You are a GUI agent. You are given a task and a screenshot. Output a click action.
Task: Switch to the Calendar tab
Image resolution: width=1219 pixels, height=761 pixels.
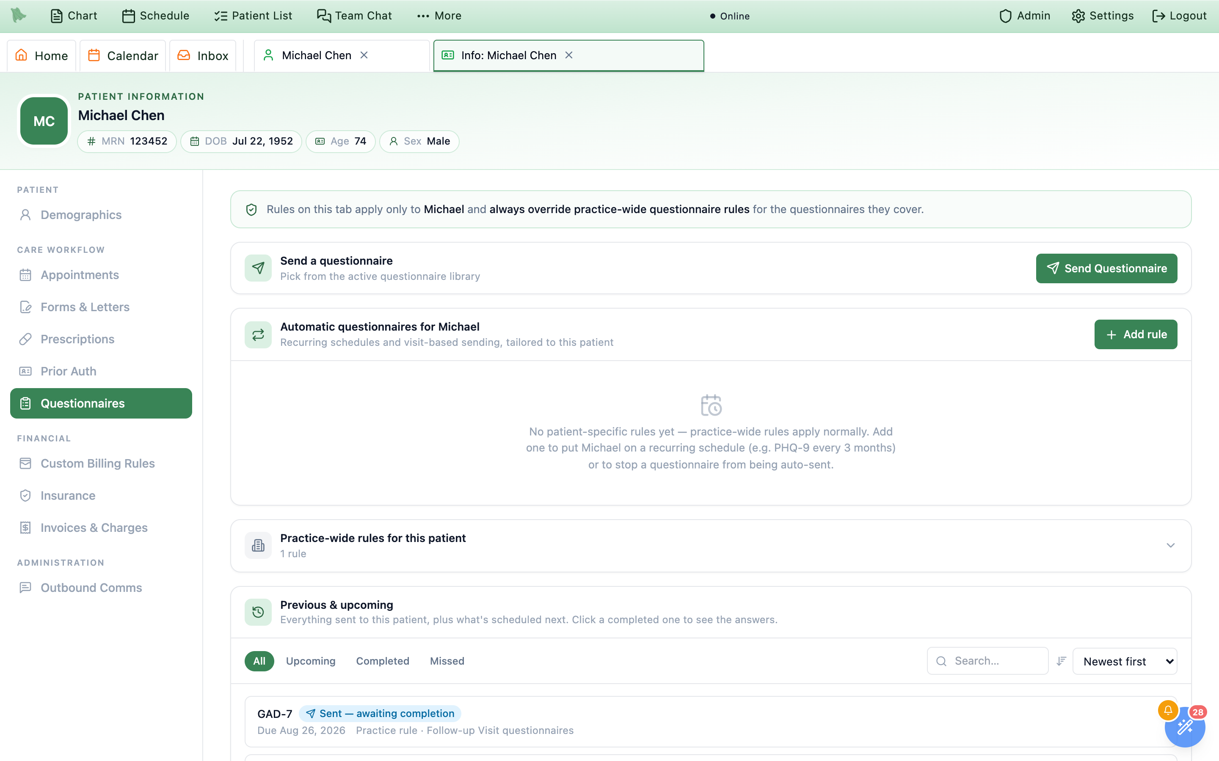tap(123, 55)
